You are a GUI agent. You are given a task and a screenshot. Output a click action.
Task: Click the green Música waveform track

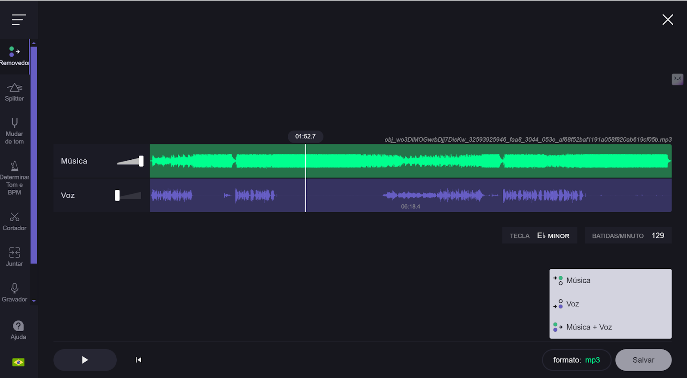410,161
